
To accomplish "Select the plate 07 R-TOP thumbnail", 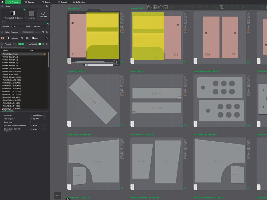I will 93,101.
